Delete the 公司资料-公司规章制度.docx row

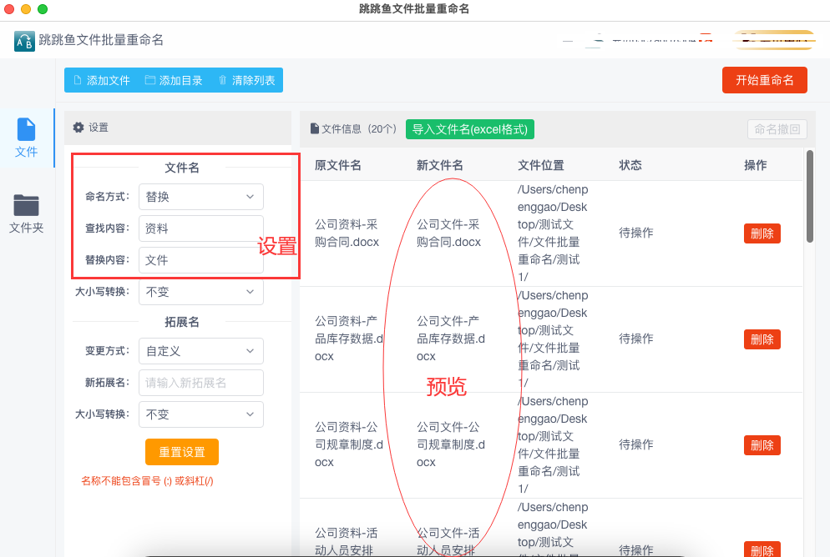coord(762,445)
